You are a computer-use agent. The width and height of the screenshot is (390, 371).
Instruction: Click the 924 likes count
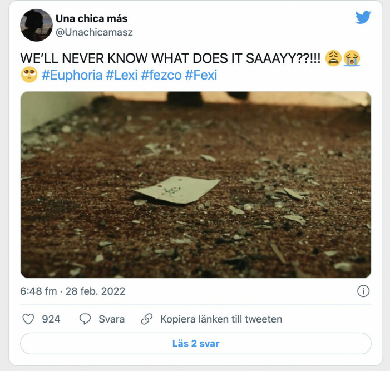pos(51,319)
